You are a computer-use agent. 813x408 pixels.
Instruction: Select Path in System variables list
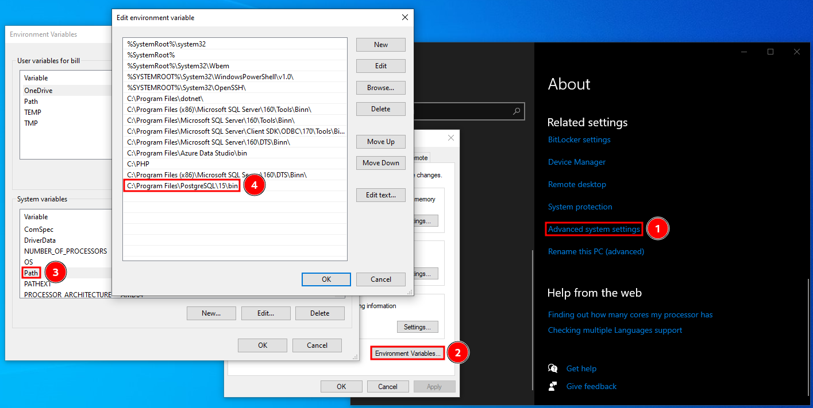(x=31, y=273)
